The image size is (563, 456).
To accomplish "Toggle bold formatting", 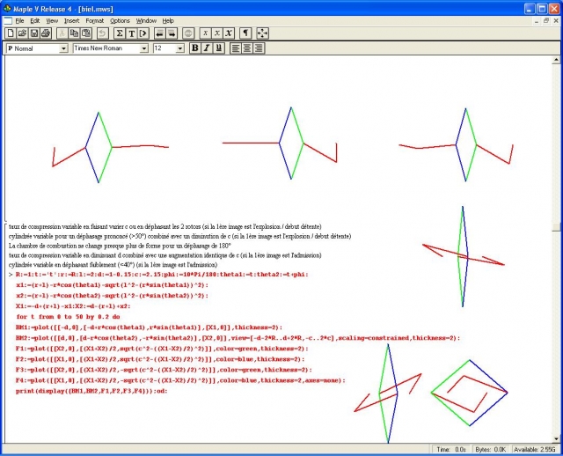I will [x=195, y=48].
